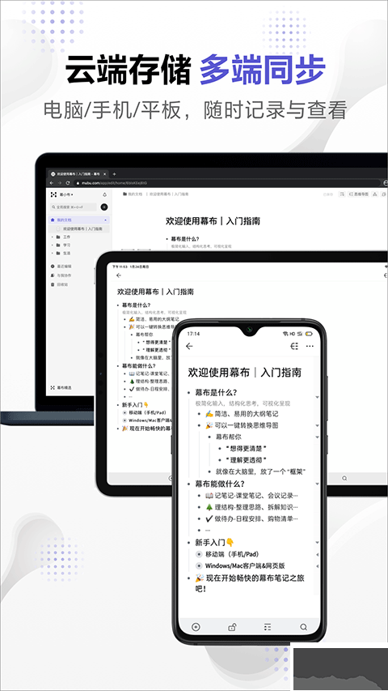388x691 pixels.
Task: Expand the 工作 folder in laptop sidebar
Action: (53, 237)
